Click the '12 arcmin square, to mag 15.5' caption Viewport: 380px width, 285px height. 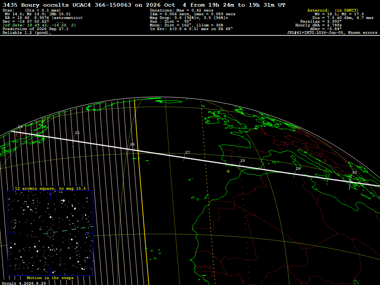(x=50, y=188)
